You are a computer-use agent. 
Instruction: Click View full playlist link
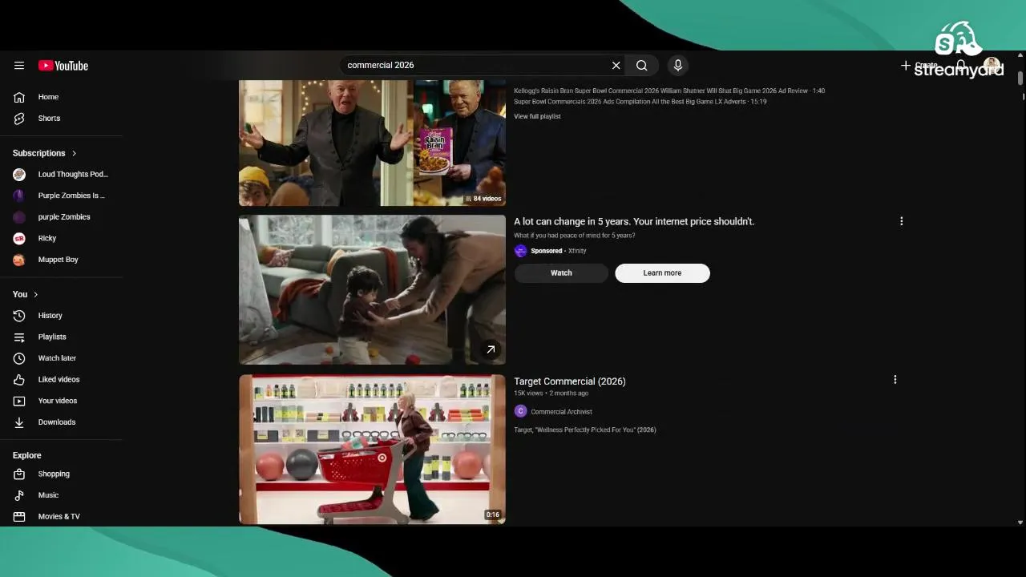537,116
